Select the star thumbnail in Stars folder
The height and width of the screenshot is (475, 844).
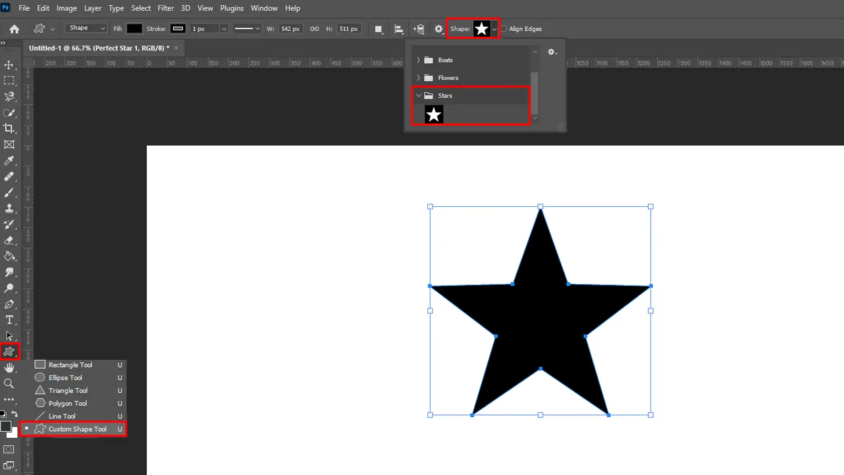point(434,115)
